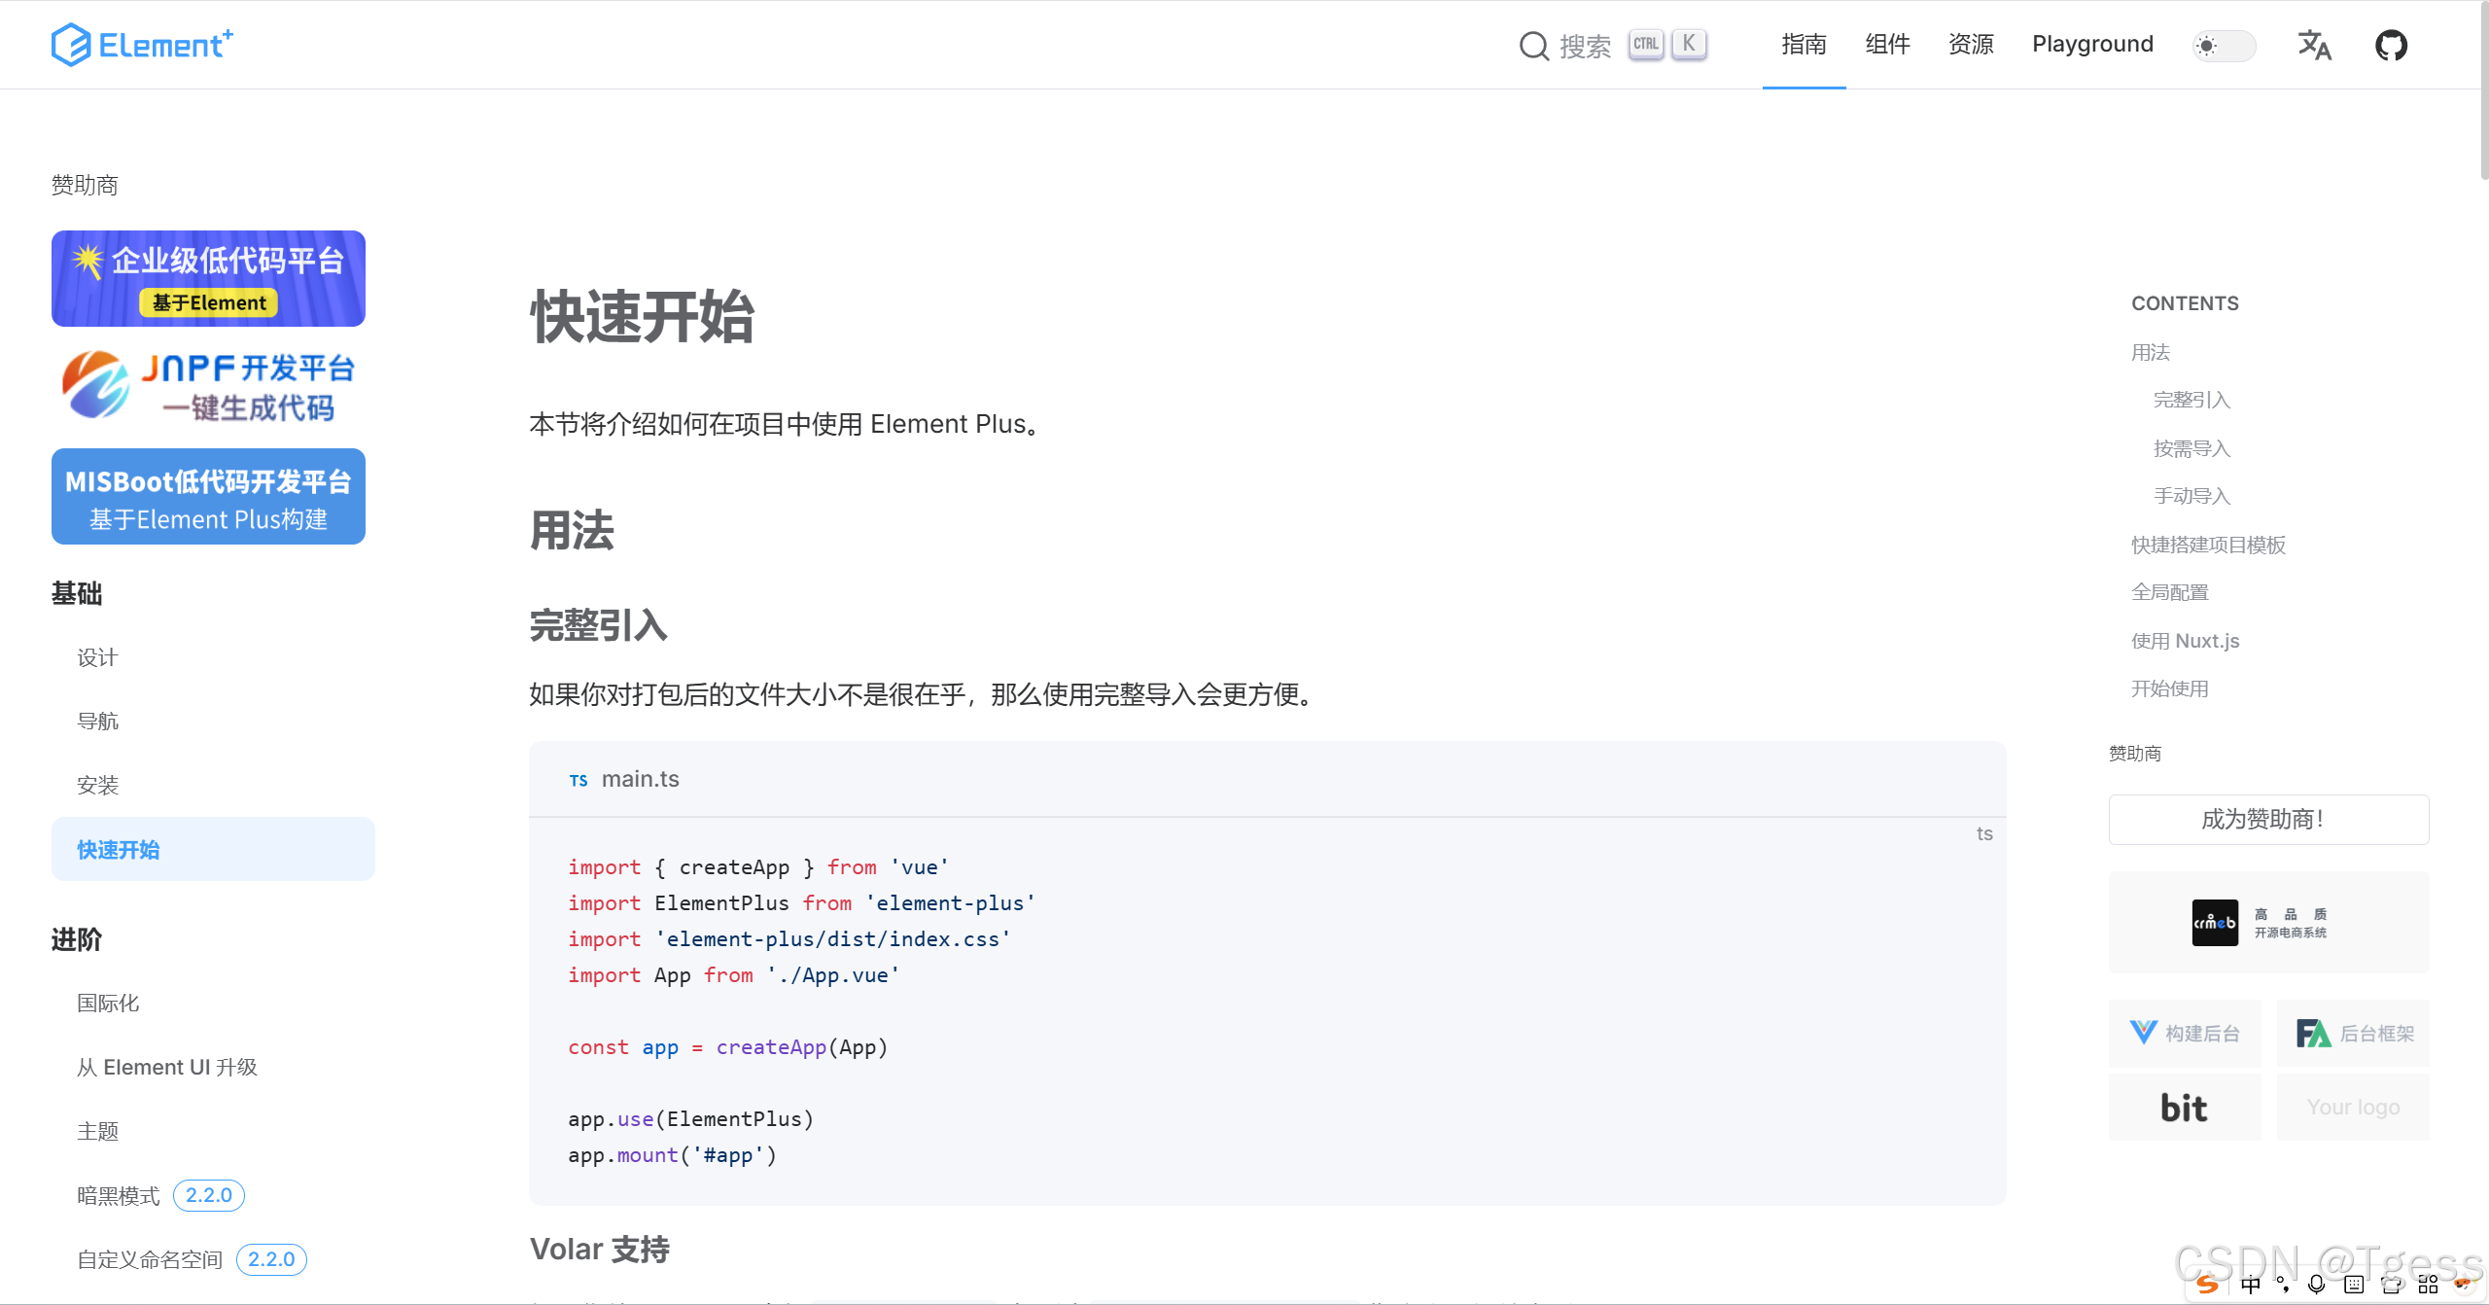Viewport: 2489px width, 1305px height.
Task: Jump to '使用 Nuxt.js' in contents
Action: pyautogui.click(x=2185, y=641)
